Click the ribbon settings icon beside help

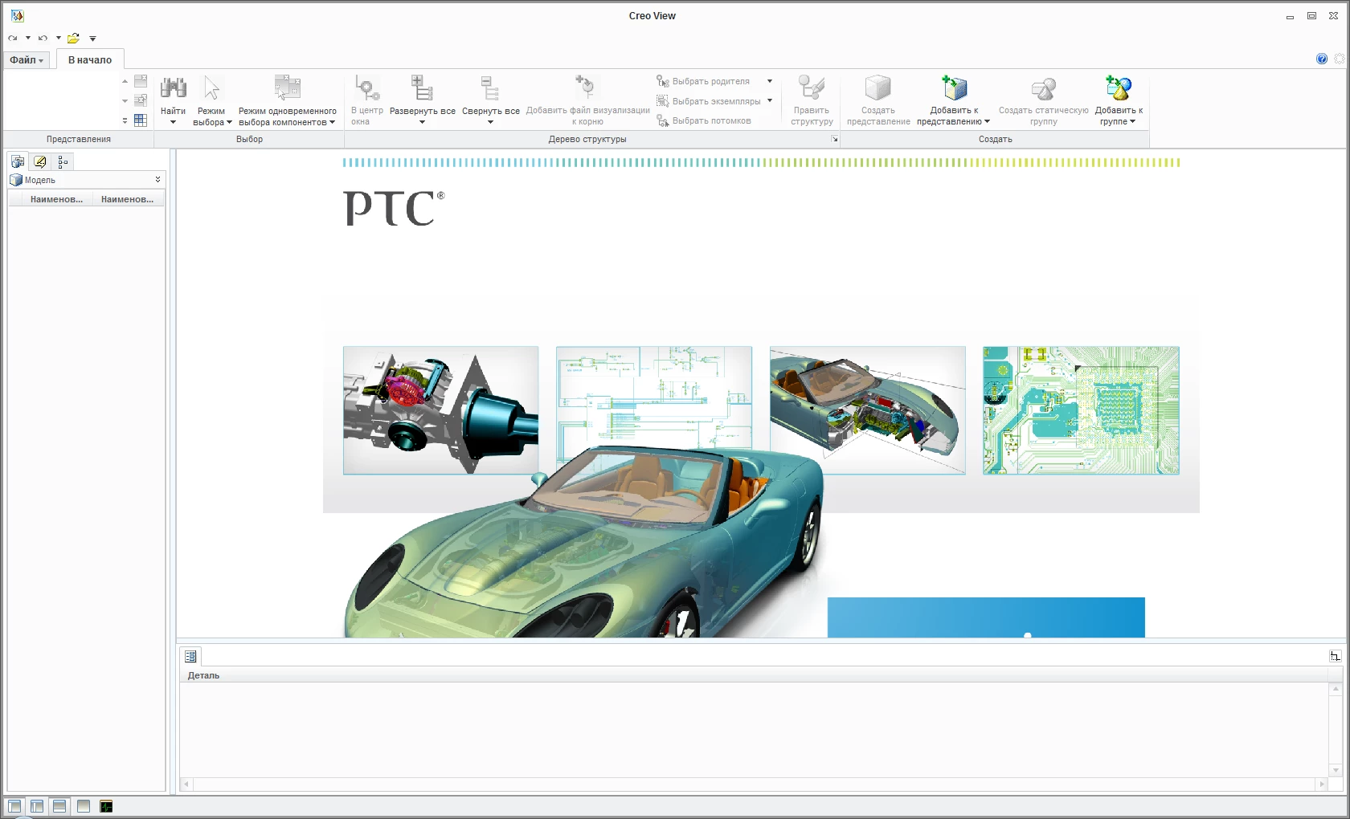1340,59
